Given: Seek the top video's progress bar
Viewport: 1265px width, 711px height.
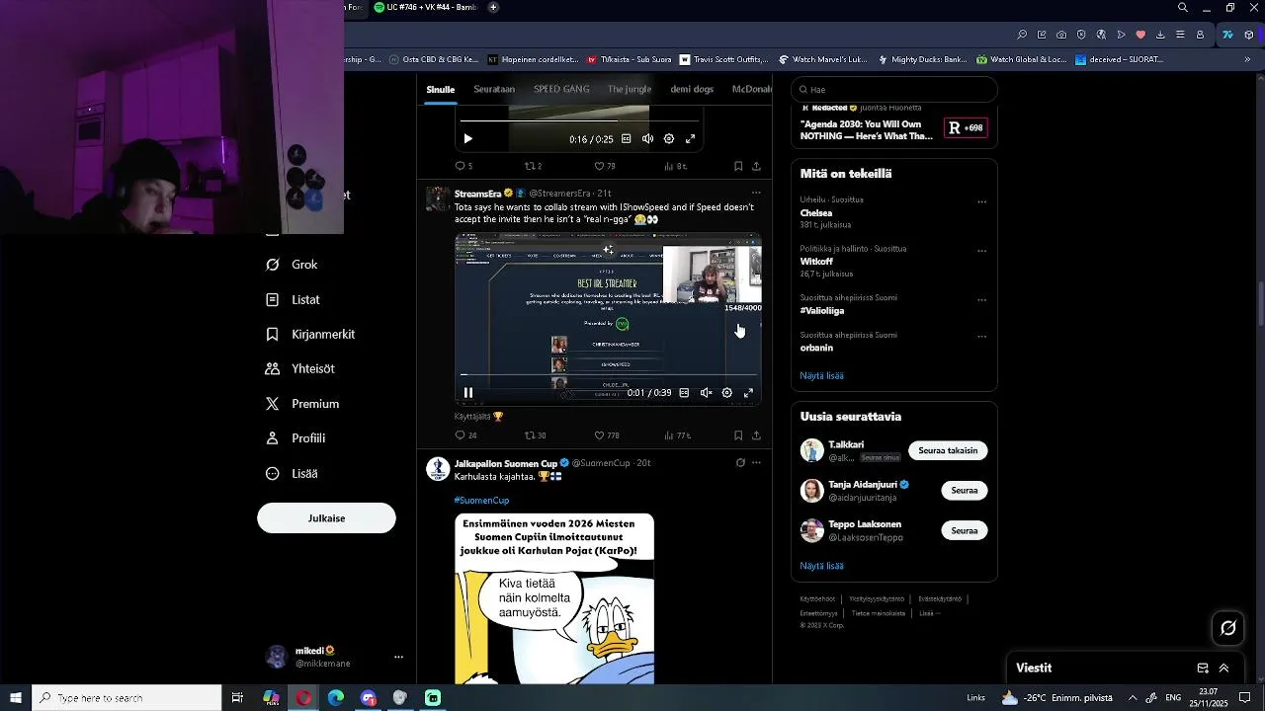Looking at the screenshot, I should click(578, 121).
